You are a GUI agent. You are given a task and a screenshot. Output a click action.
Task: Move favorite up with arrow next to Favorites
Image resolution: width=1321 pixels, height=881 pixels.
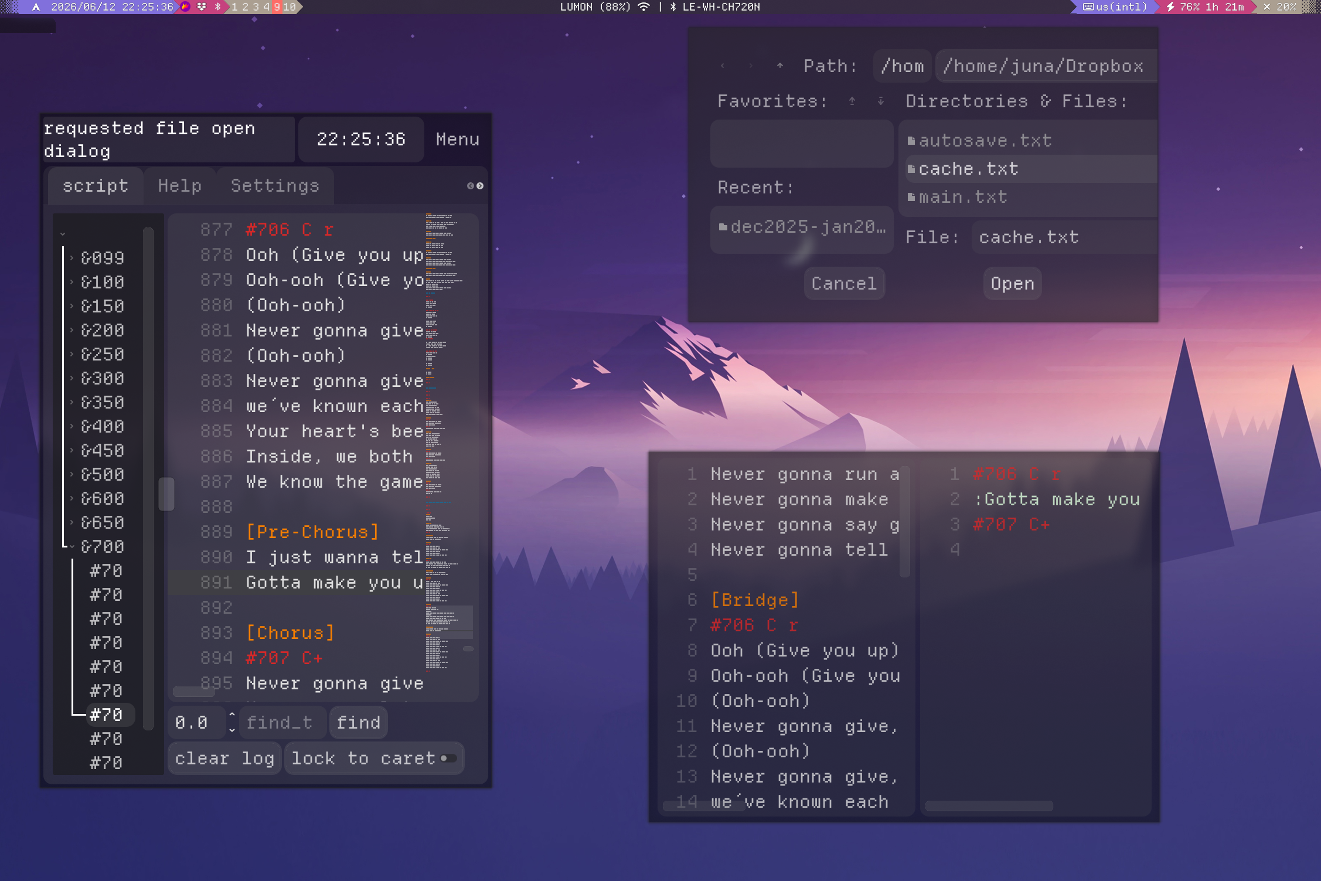point(852,101)
